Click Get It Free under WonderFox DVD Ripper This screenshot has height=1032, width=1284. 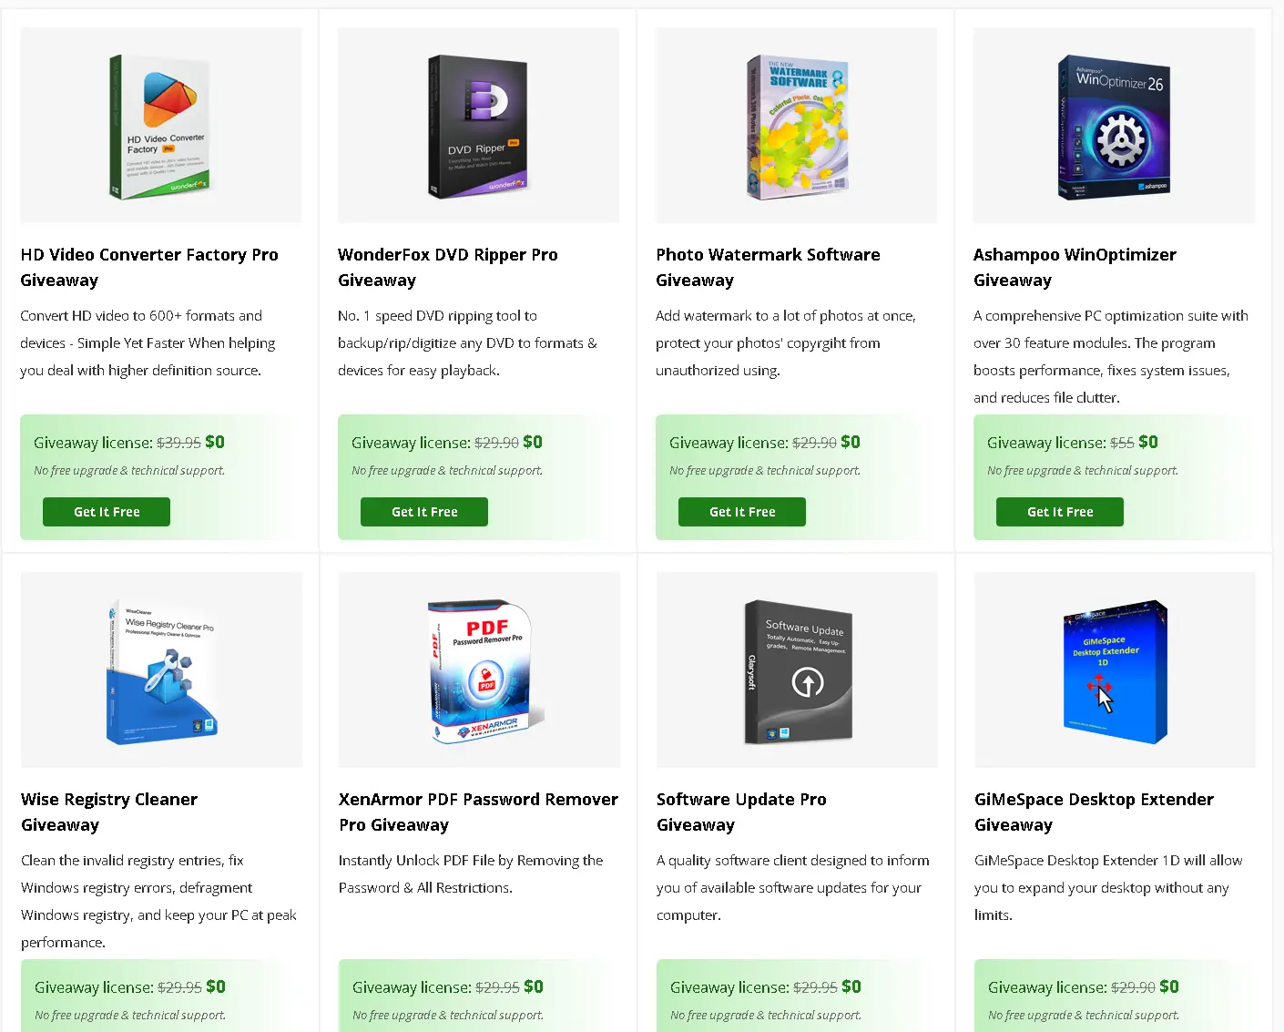pyautogui.click(x=424, y=512)
